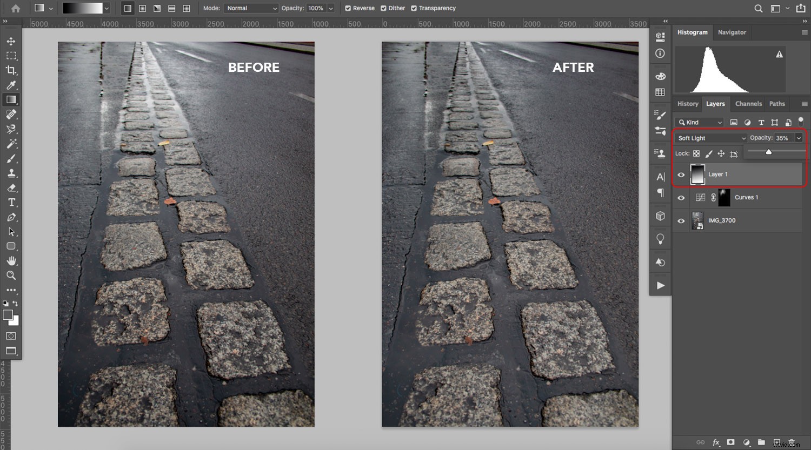This screenshot has width=811, height=450.
Task: Activate the Crop tool
Action: point(11,70)
